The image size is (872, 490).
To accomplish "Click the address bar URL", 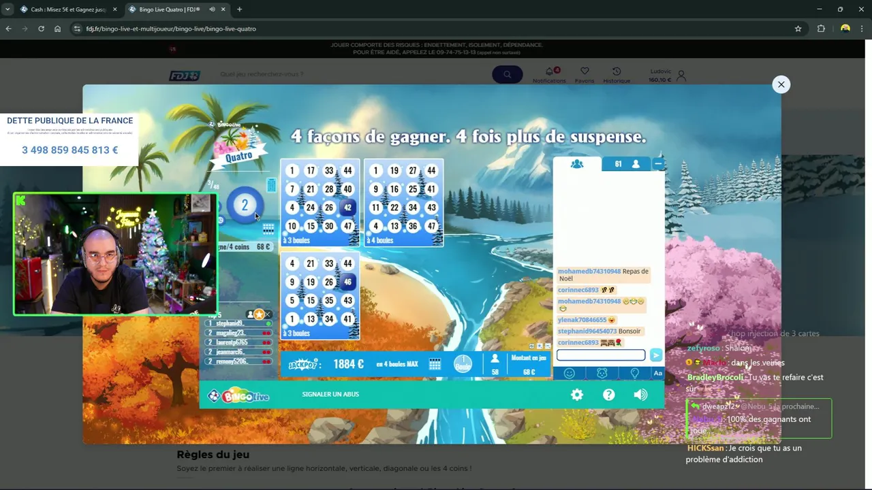I will pos(171,29).
